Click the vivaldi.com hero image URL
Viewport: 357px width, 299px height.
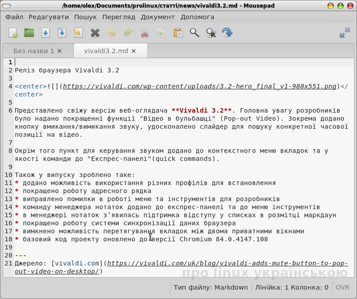pyautogui.click(x=200, y=86)
